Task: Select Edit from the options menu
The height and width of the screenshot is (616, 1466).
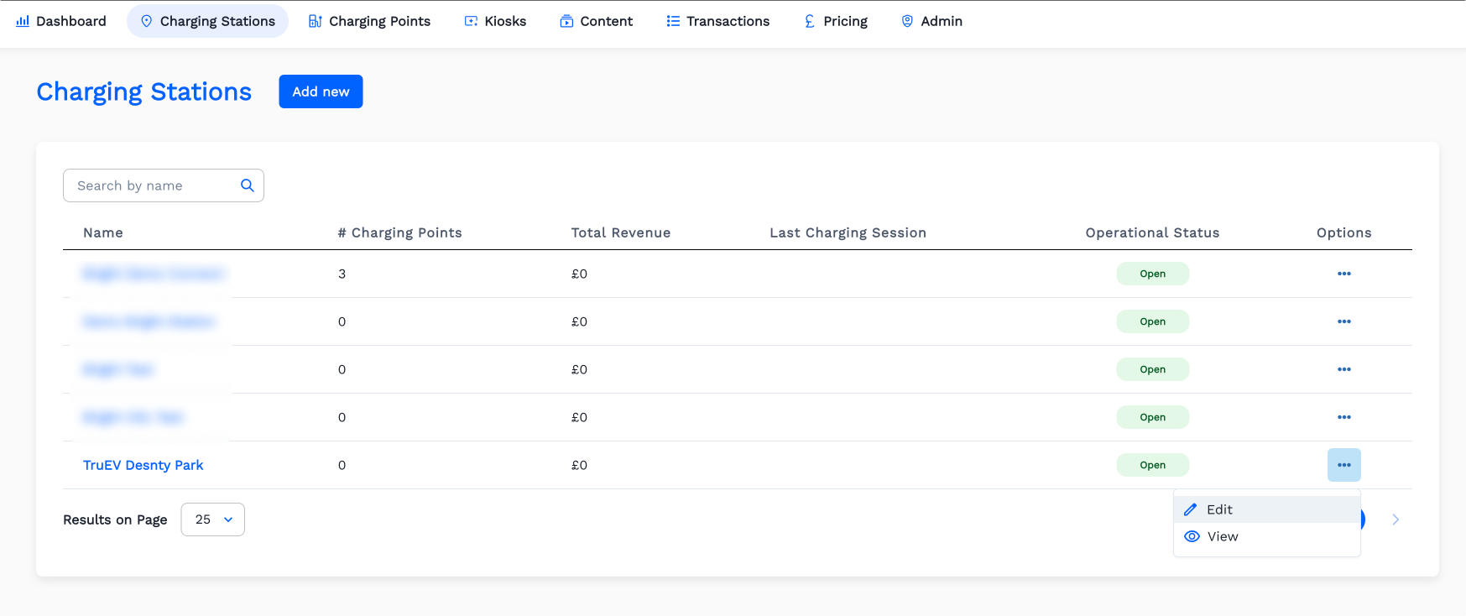Action: pyautogui.click(x=1219, y=509)
